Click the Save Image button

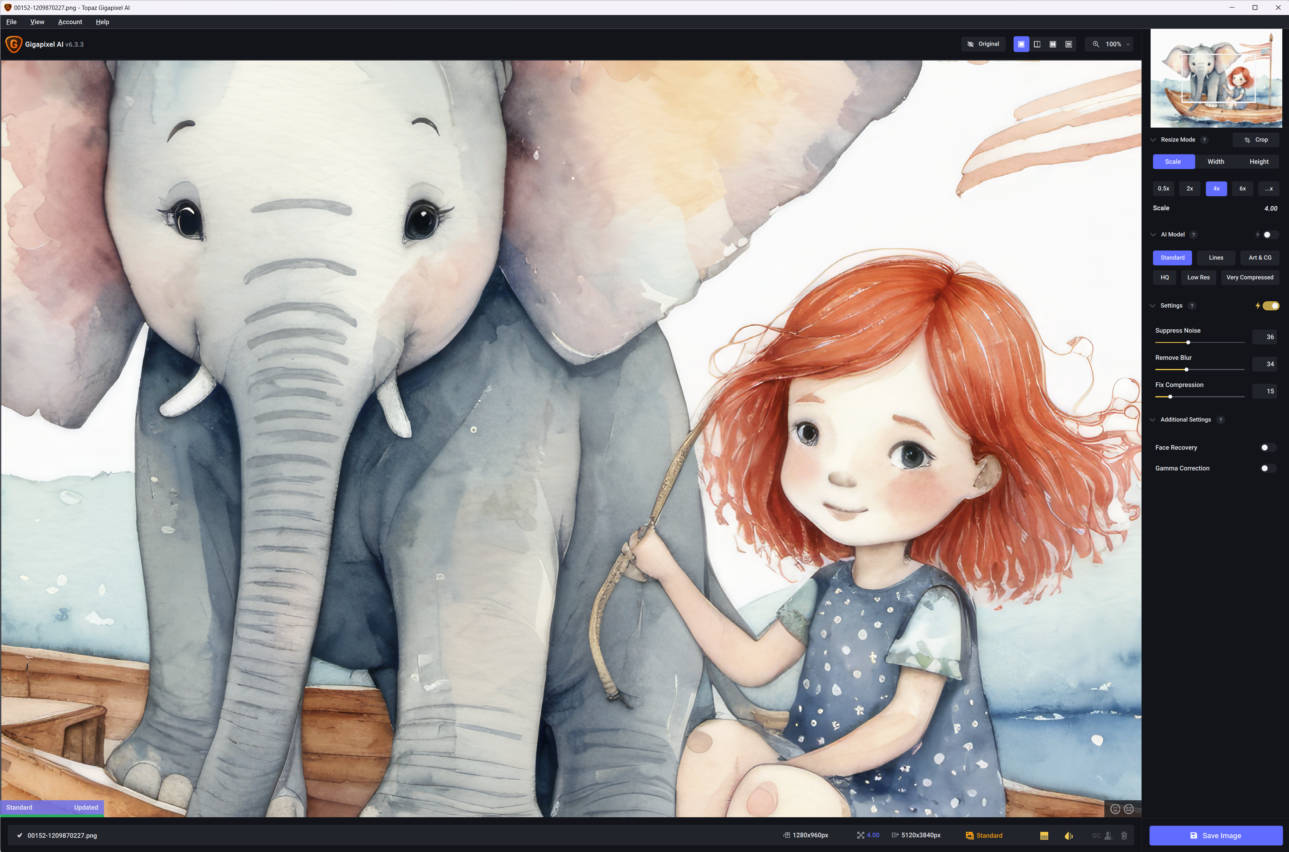coord(1215,836)
